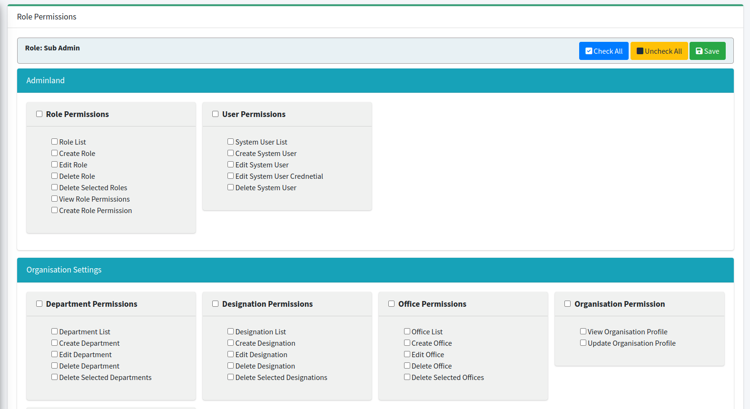Toggle Designation Permissions group checkbox
The height and width of the screenshot is (409, 750).
(x=216, y=304)
